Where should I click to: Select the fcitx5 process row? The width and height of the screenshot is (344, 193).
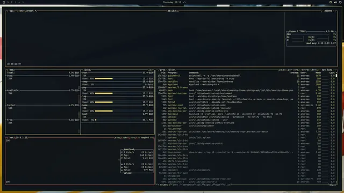[x=246, y=102]
